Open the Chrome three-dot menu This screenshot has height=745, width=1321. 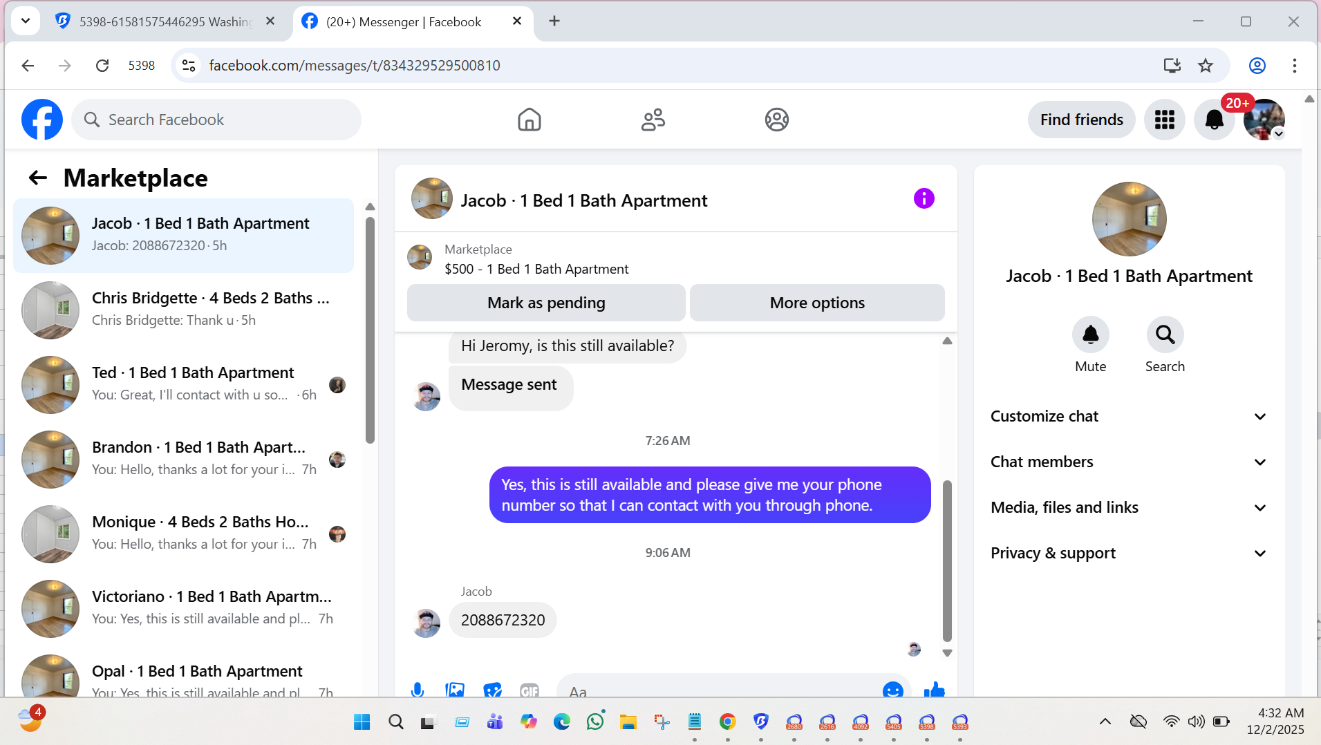point(1295,66)
